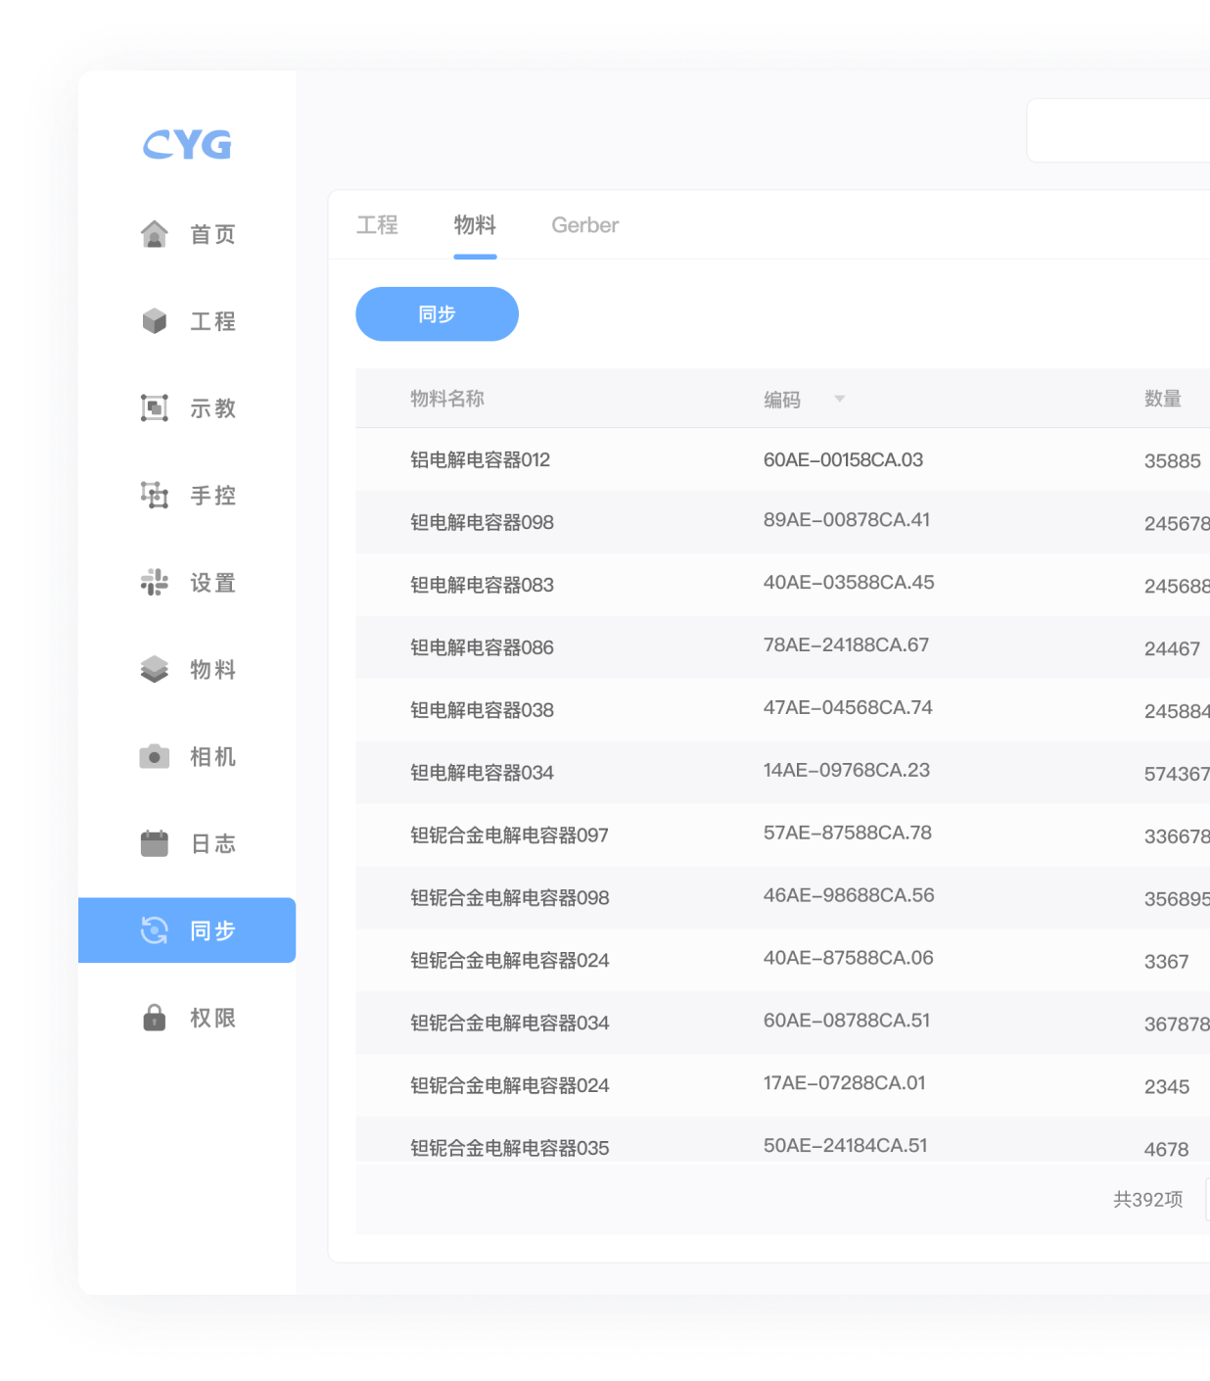
Task: Click the 数量 column header
Action: [x=1163, y=399]
